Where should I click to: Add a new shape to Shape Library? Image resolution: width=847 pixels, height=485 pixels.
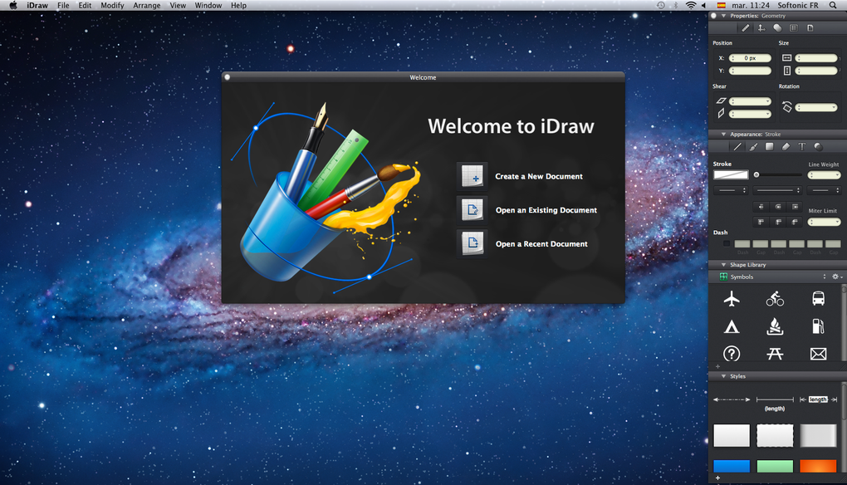(x=718, y=367)
